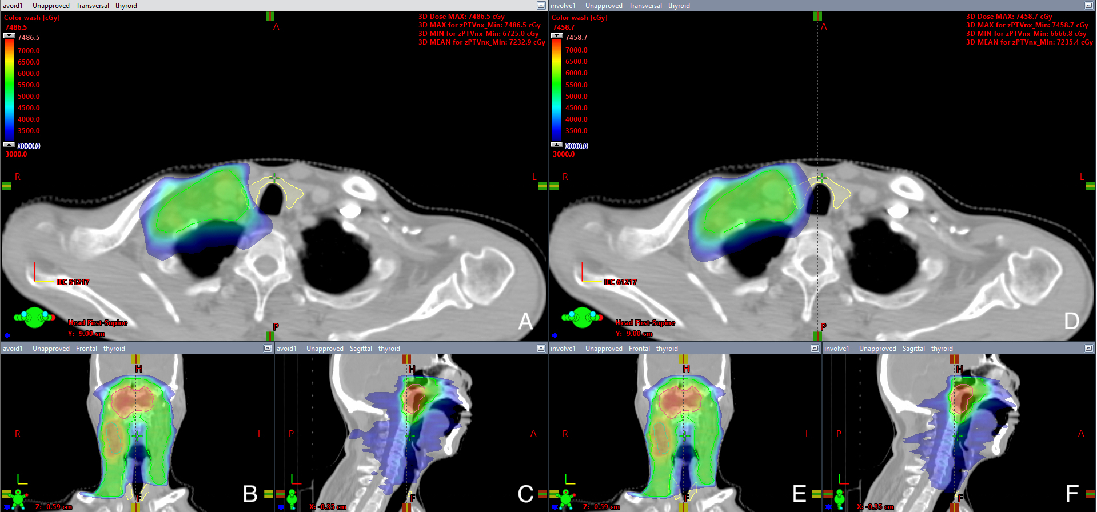Viewport: 1097px width, 512px height.
Task: Click the patient orientation figure in involve1 Transversal
Action: tap(582, 317)
